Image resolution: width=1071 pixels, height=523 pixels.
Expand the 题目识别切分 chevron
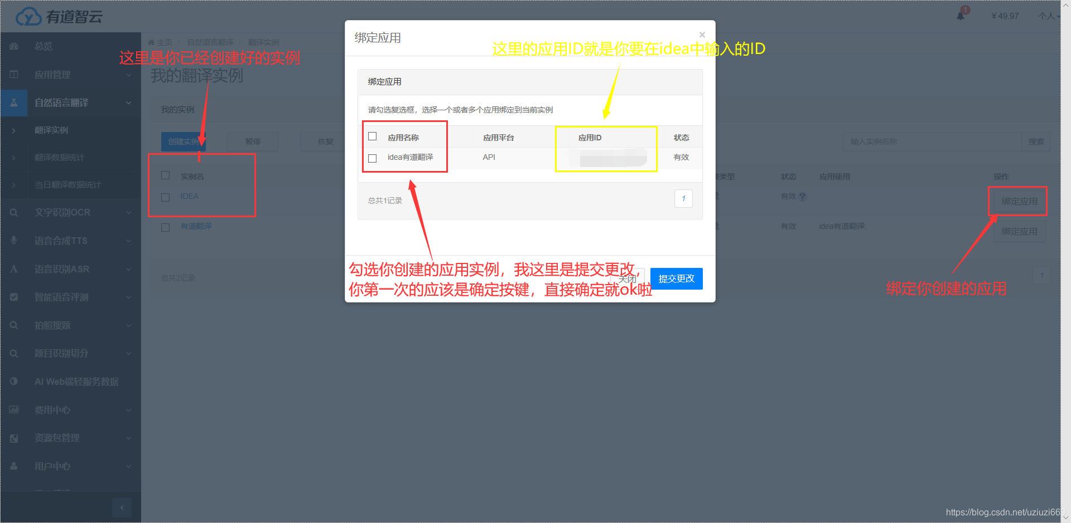(x=129, y=353)
